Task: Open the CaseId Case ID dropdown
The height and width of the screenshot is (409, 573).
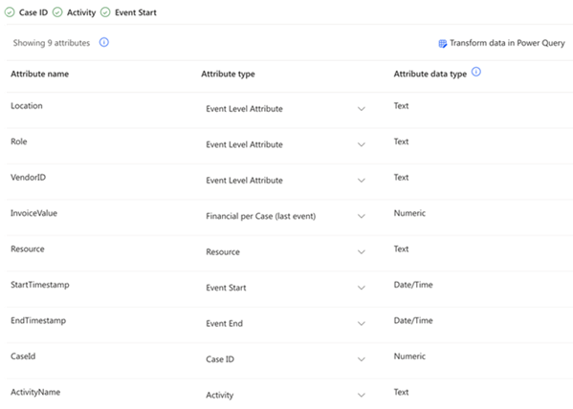Action: click(285, 359)
